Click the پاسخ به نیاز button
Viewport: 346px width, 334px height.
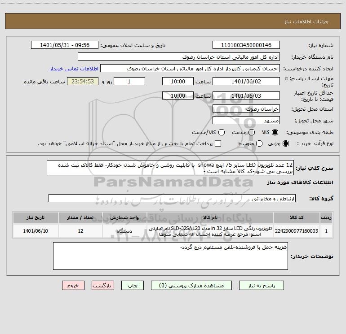coord(262,286)
